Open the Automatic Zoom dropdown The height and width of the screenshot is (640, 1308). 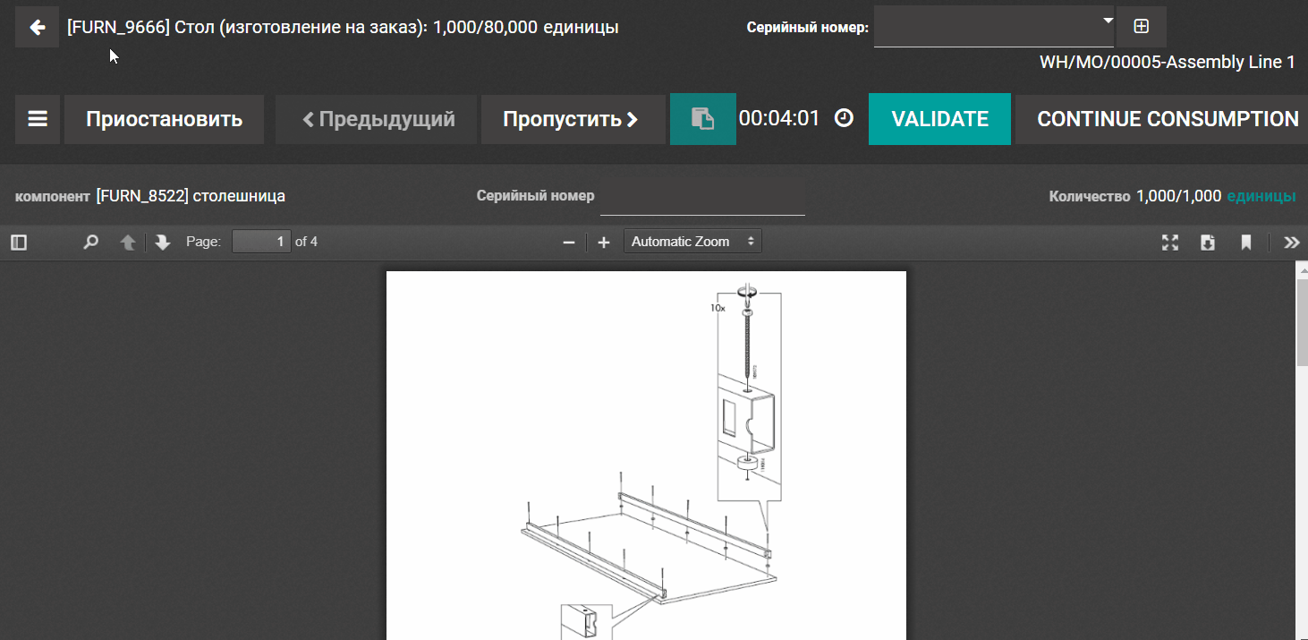[692, 241]
